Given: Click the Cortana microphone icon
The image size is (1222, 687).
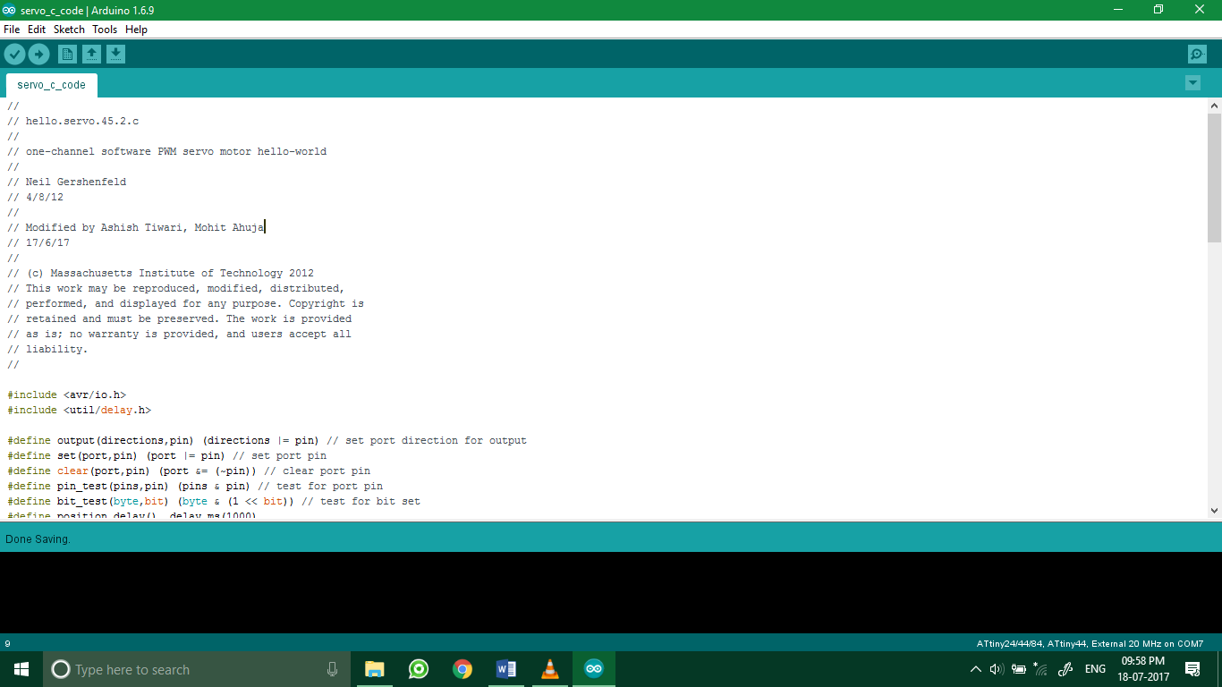Looking at the screenshot, I should pos(333,669).
